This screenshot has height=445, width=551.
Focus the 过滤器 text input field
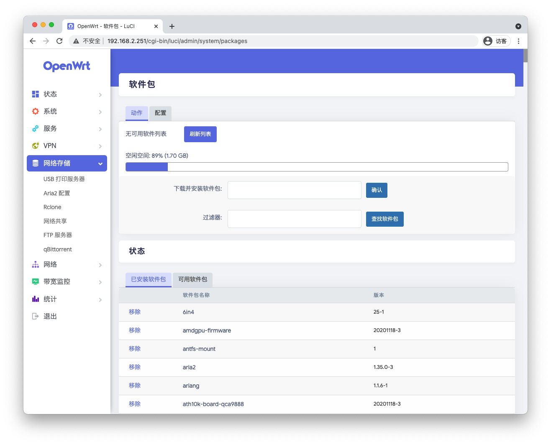(x=294, y=219)
